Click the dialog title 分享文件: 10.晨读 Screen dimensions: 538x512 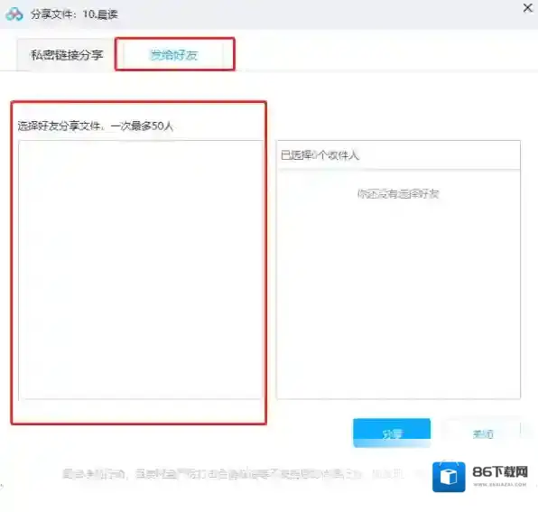[74, 14]
